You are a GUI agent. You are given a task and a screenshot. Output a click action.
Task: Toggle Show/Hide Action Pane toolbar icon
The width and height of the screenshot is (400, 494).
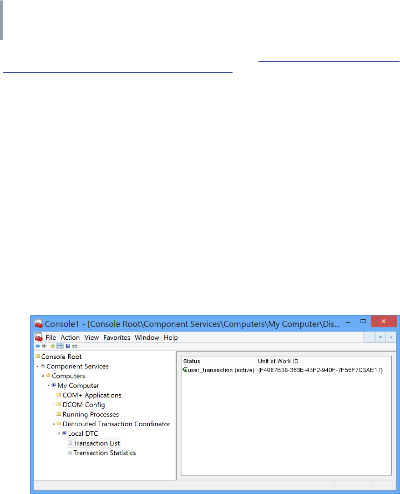[75, 346]
